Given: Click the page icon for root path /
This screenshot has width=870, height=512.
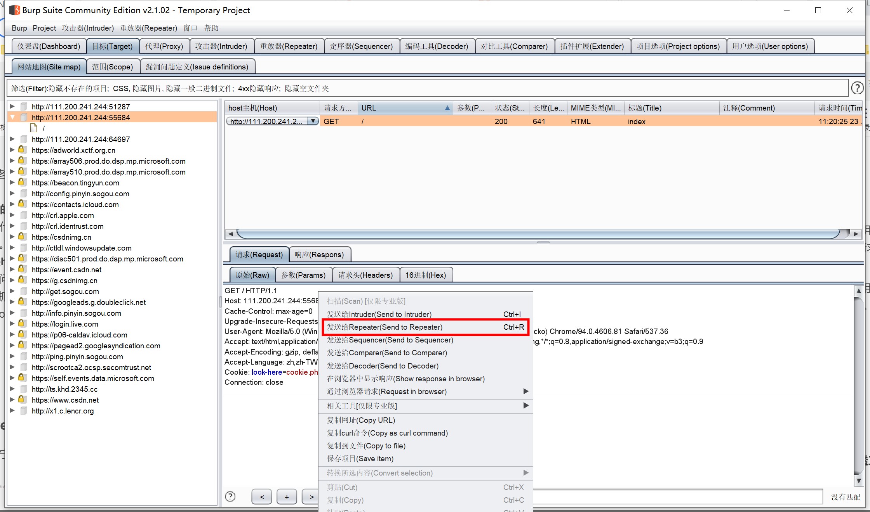Looking at the screenshot, I should point(34,128).
